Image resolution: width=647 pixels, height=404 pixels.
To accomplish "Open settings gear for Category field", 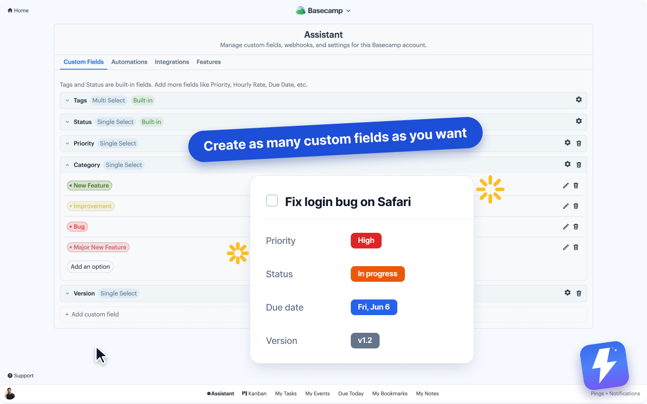I will coord(568,164).
